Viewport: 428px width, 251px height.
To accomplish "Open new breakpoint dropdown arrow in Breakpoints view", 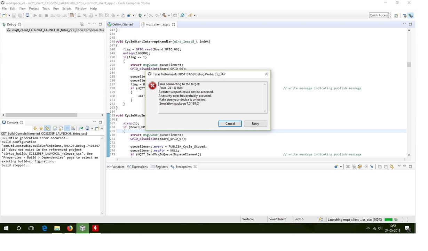I will [341, 167].
